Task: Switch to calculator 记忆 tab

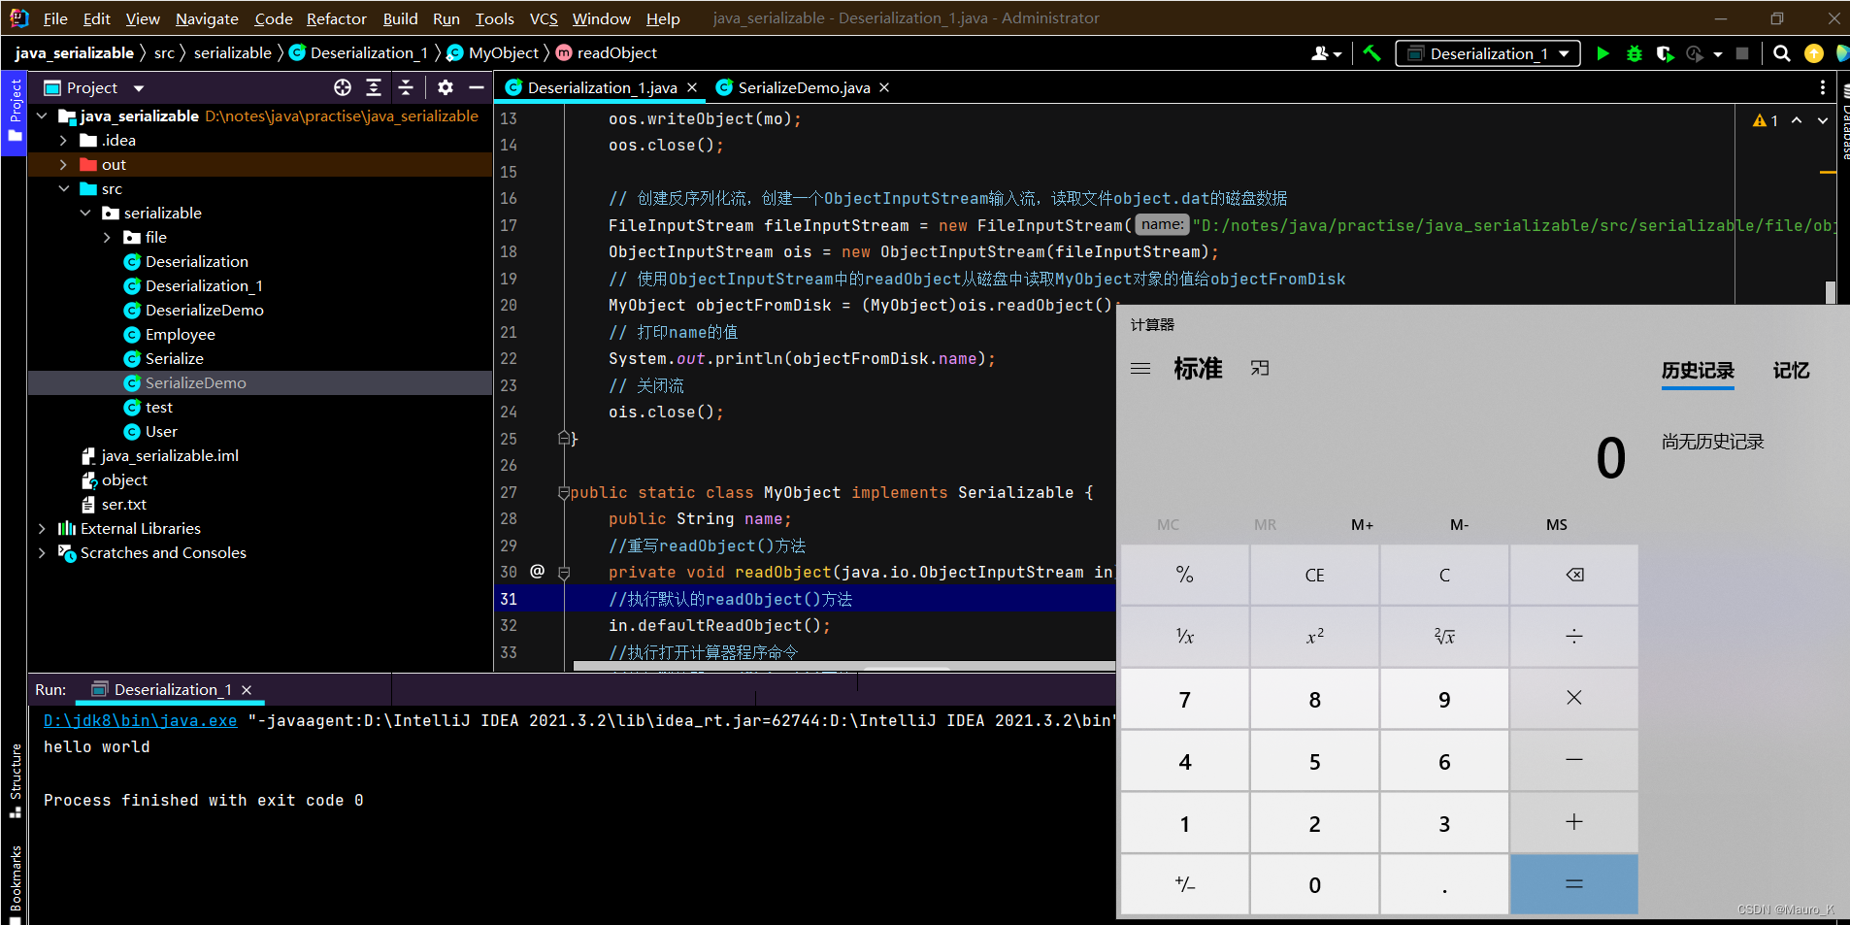Action: [x=1791, y=370]
